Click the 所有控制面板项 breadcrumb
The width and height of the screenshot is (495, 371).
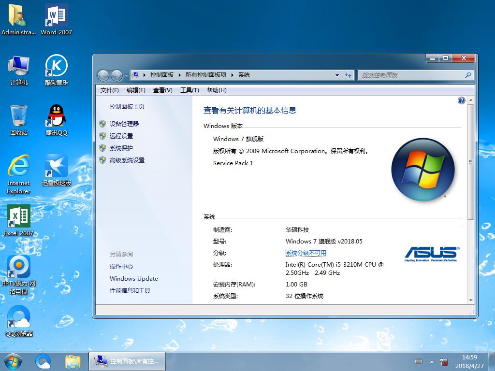click(206, 75)
